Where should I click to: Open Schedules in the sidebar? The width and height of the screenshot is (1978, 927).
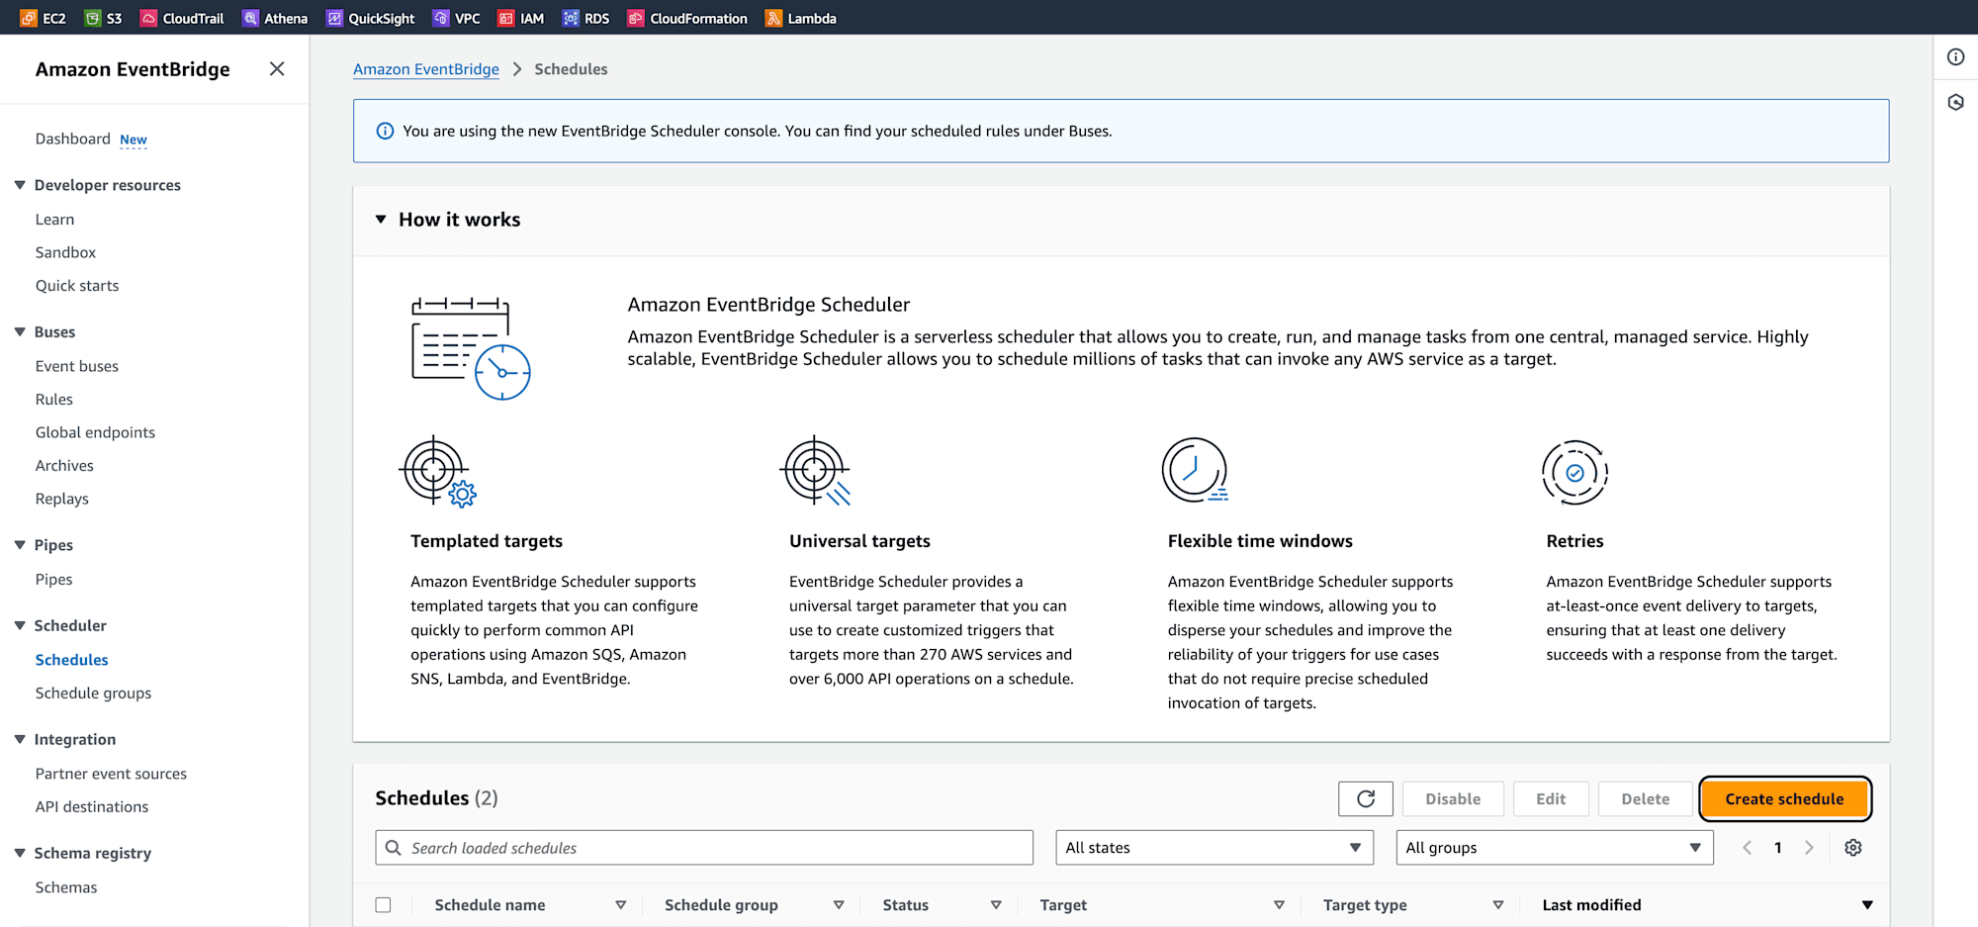[x=72, y=660]
